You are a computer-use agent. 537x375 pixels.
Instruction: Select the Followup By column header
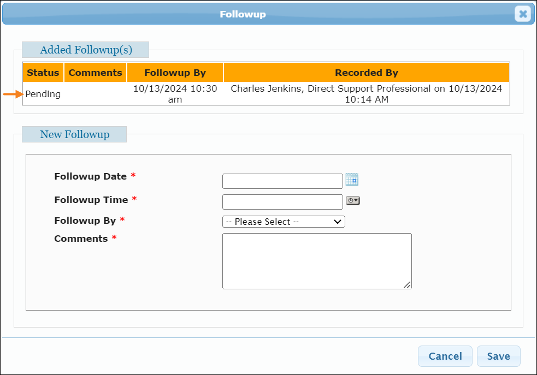(x=175, y=73)
